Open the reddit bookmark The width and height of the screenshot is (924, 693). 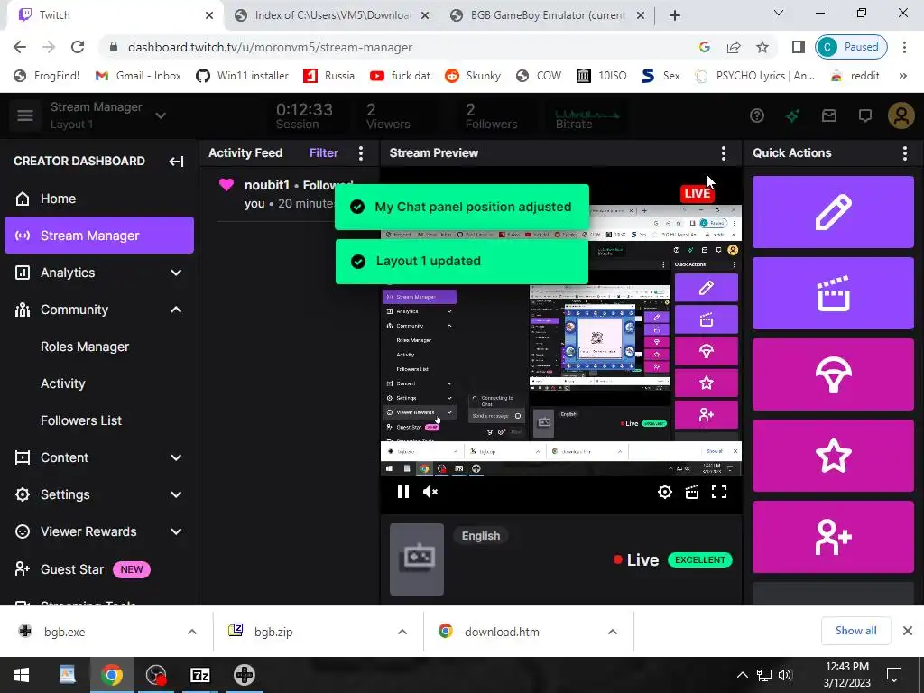[855, 76]
